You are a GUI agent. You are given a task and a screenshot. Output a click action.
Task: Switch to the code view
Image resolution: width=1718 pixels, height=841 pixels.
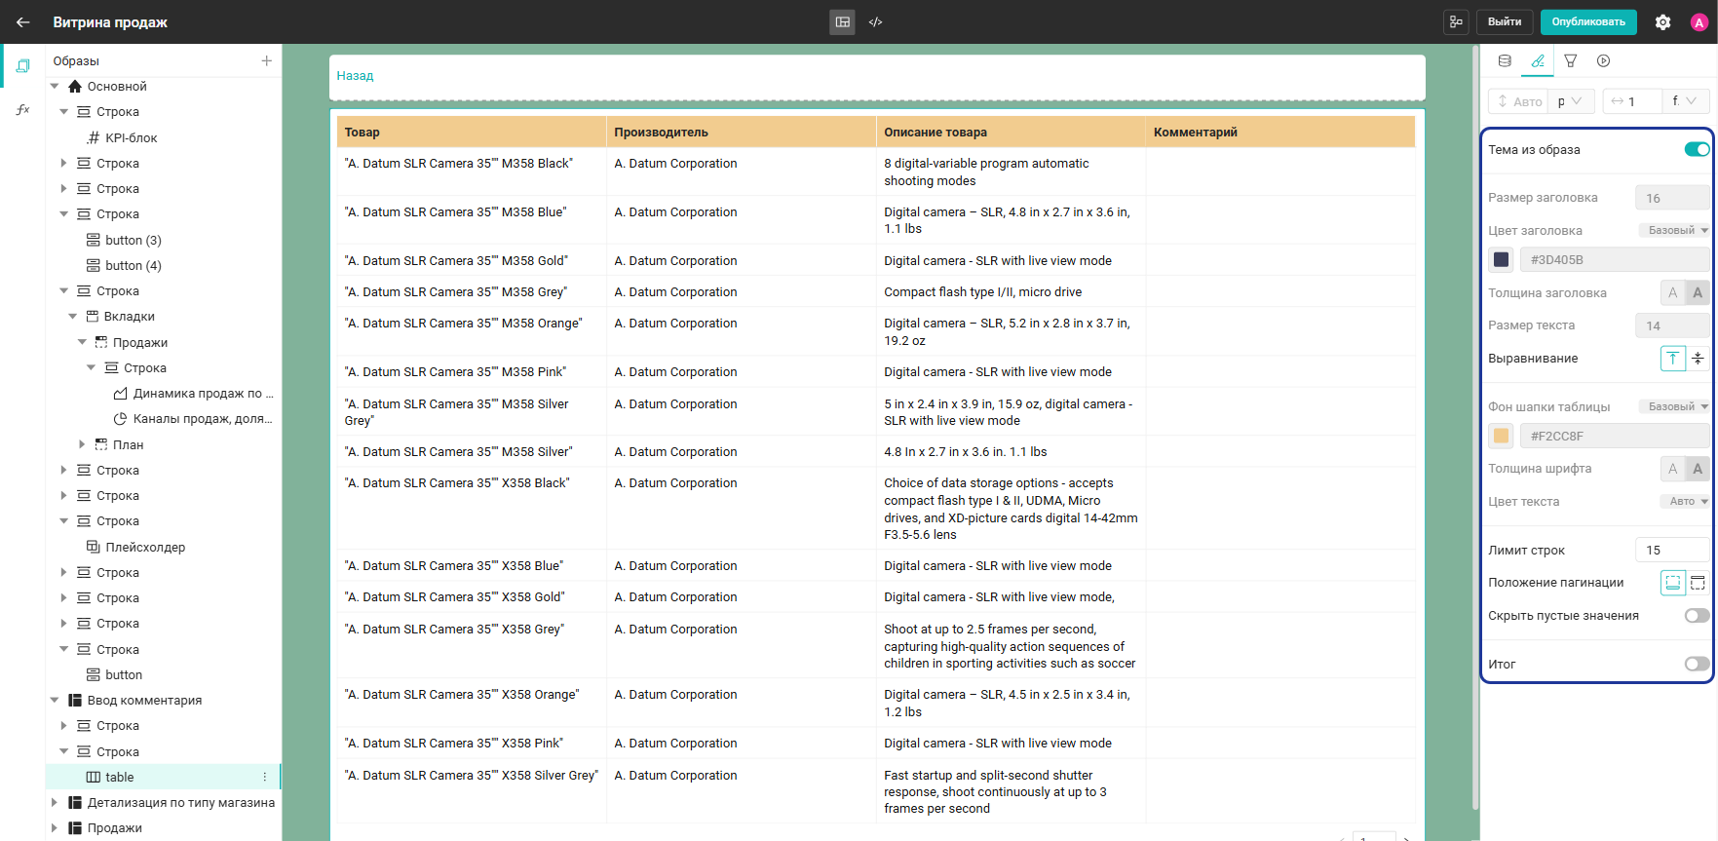click(x=876, y=21)
